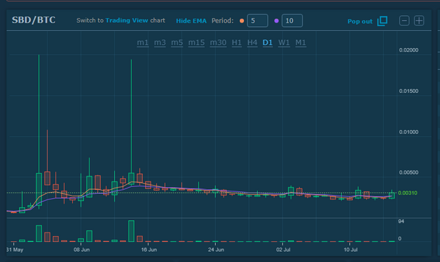
Task: Select the m30 timeframe
Action: click(218, 43)
